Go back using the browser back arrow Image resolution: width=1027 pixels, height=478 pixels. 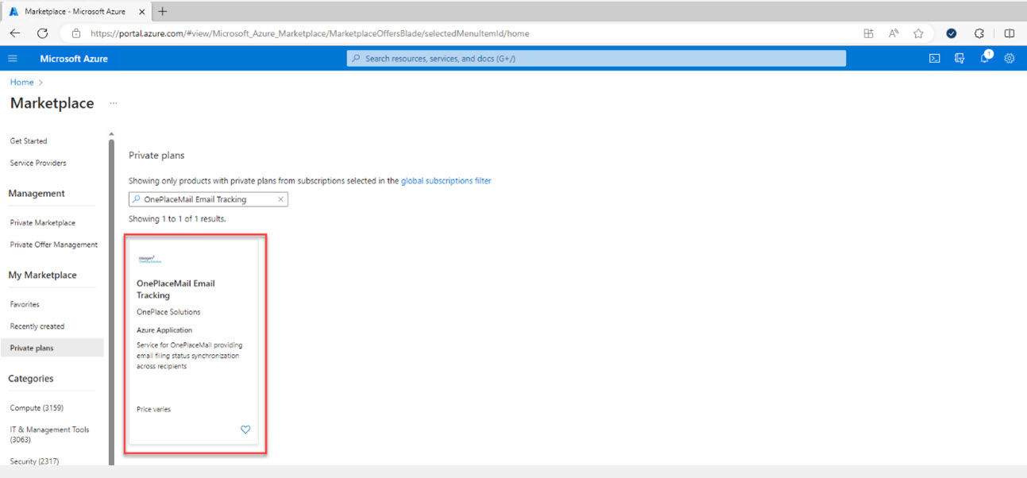(x=14, y=33)
